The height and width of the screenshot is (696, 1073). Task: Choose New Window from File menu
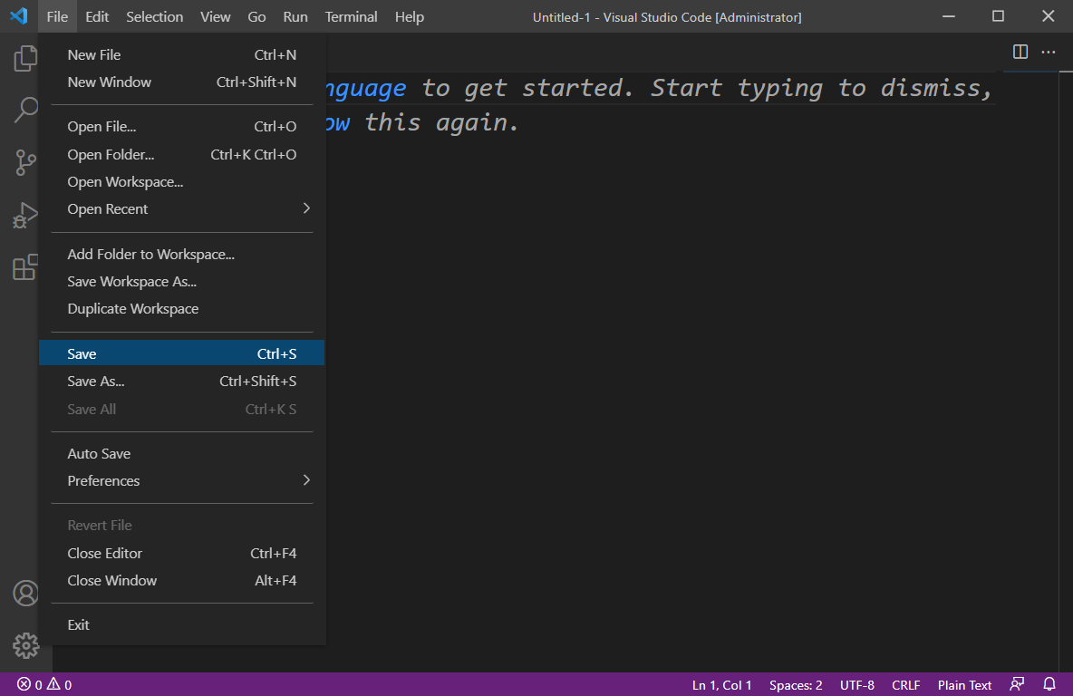tap(181, 82)
